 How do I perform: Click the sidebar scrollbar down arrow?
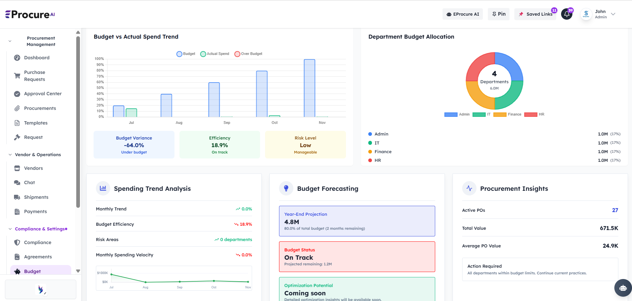tap(78, 271)
